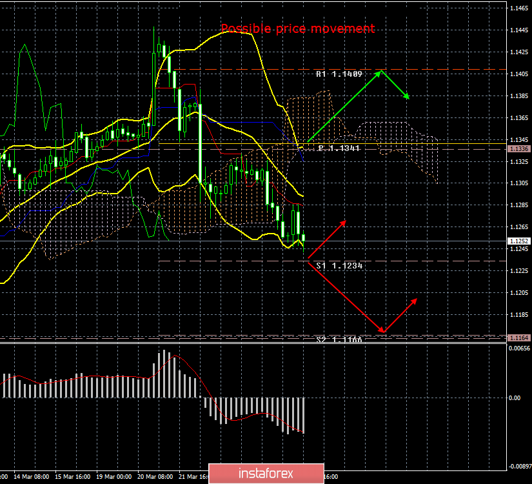Click the 1.1385 price axis label
The image size is (532, 484).
click(519, 96)
